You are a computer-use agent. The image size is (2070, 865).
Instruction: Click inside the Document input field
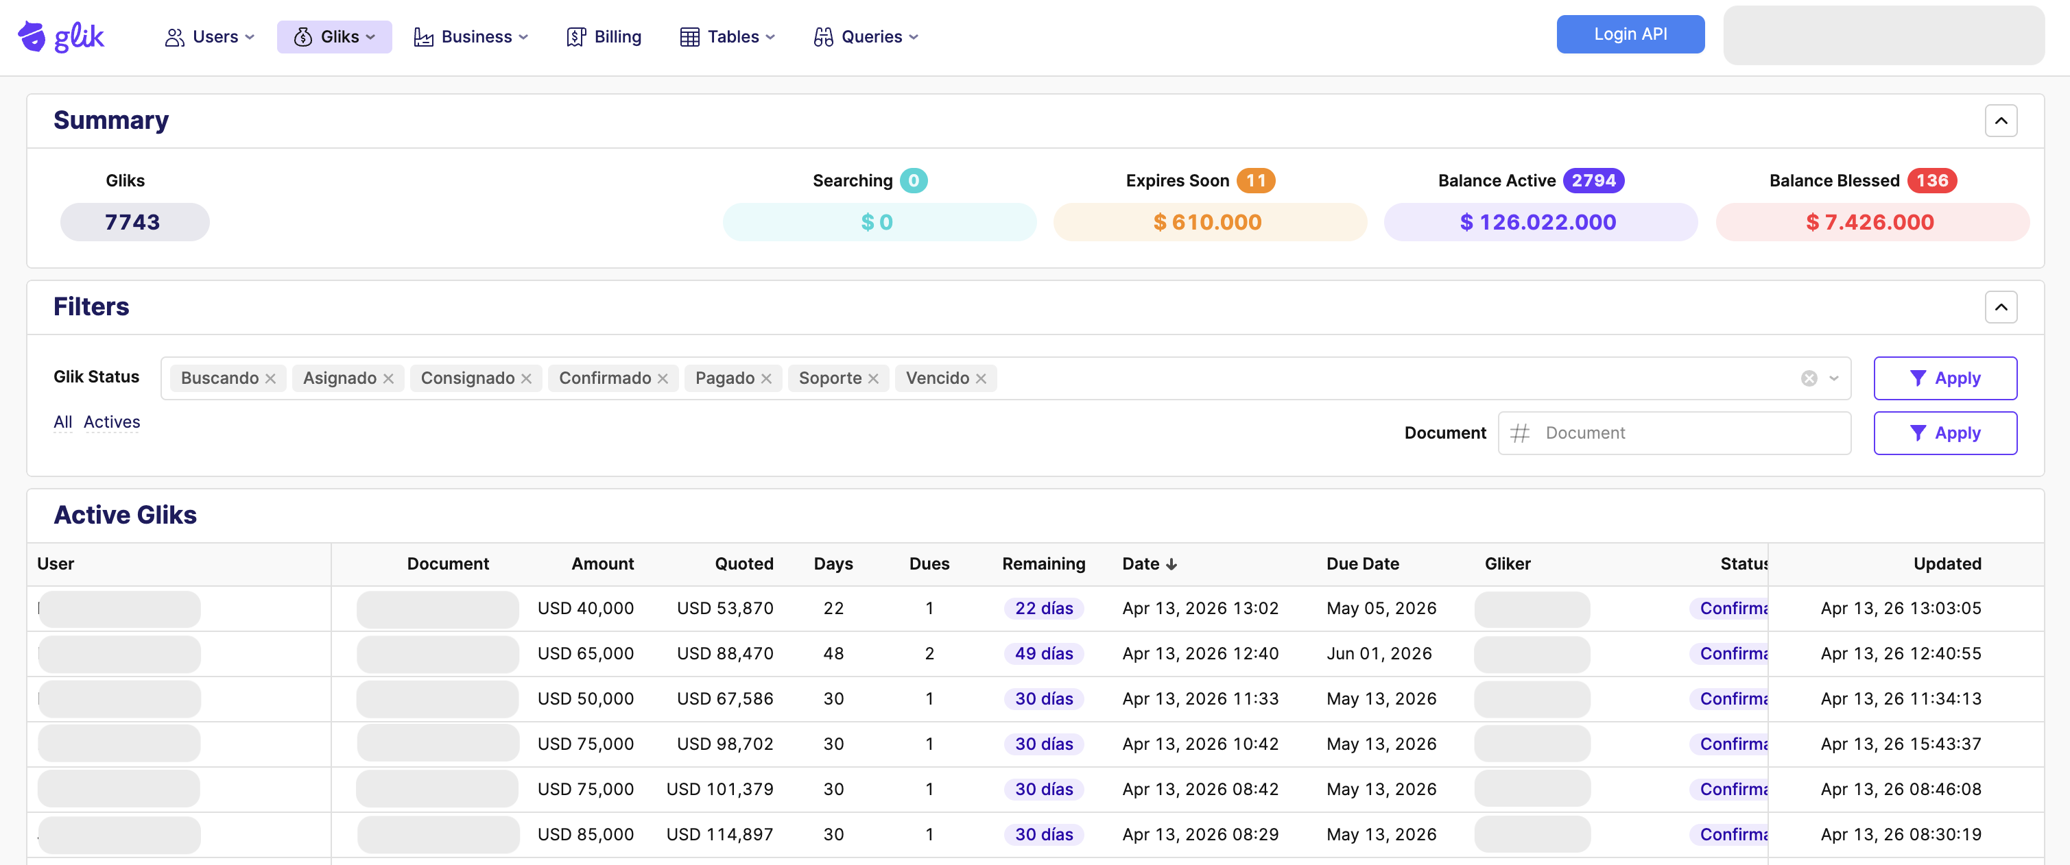[1672, 433]
